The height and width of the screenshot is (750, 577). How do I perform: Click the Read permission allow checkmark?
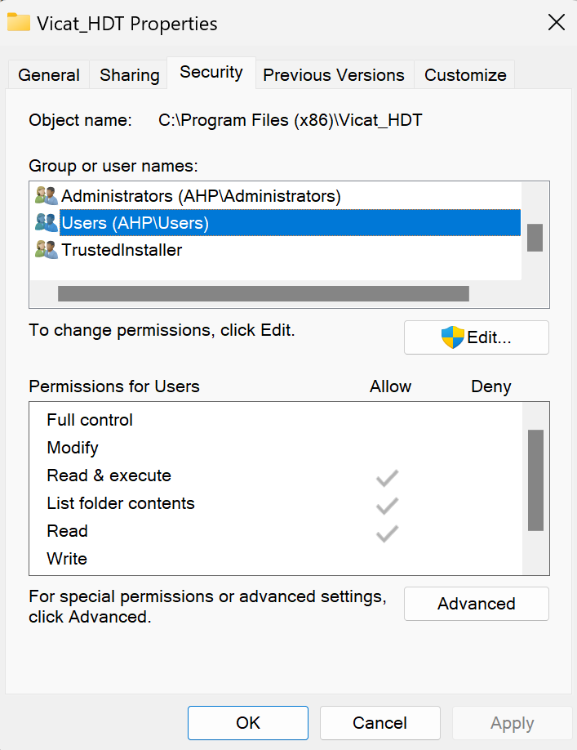point(387,533)
